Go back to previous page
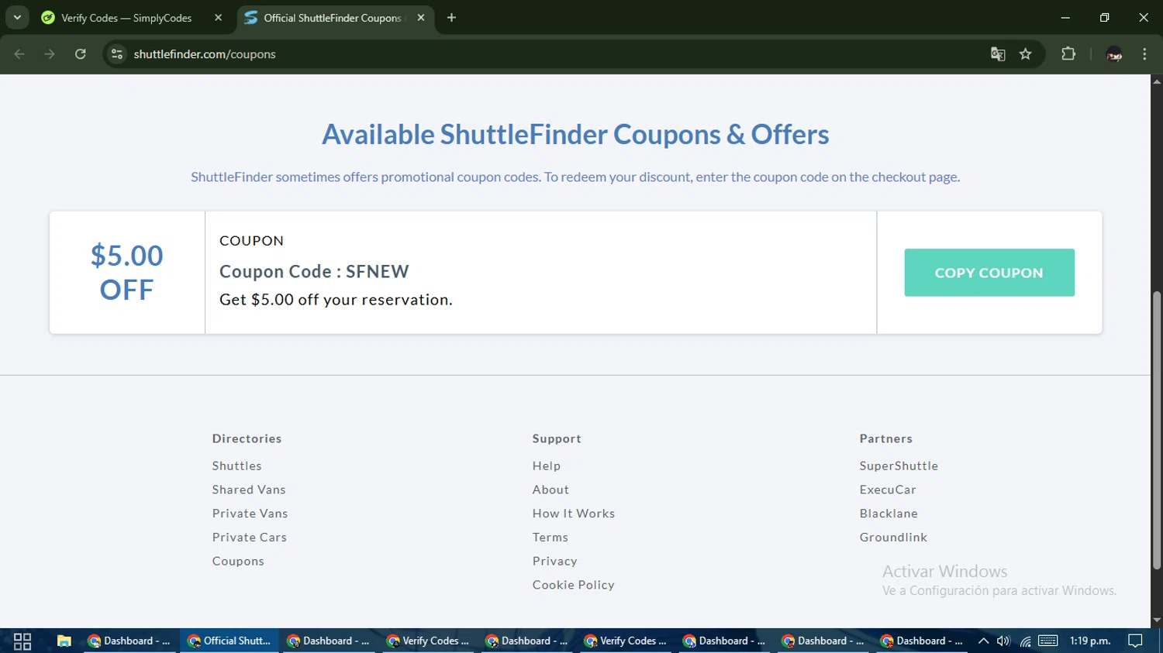Viewport: 1163px width, 653px height. click(19, 54)
